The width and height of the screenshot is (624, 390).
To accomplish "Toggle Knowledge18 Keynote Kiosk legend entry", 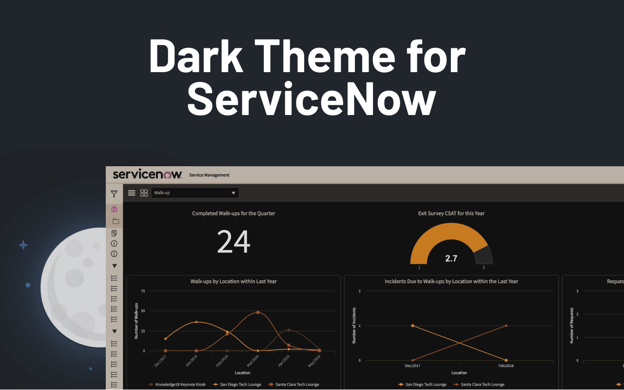I will pos(177,385).
